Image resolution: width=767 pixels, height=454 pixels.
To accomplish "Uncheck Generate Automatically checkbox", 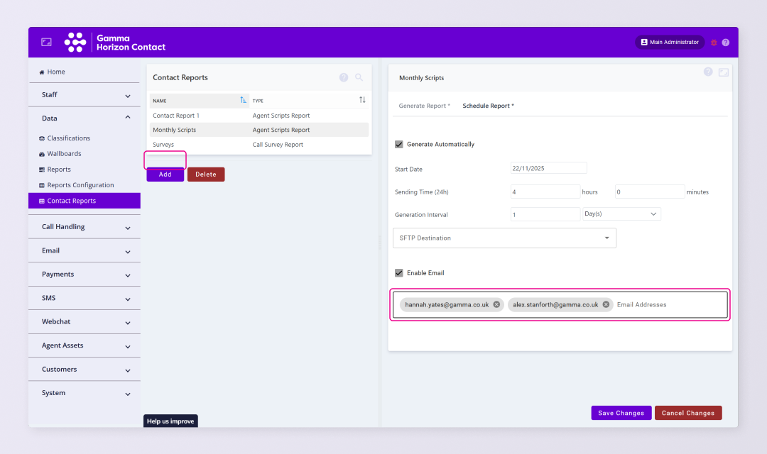I will point(399,145).
